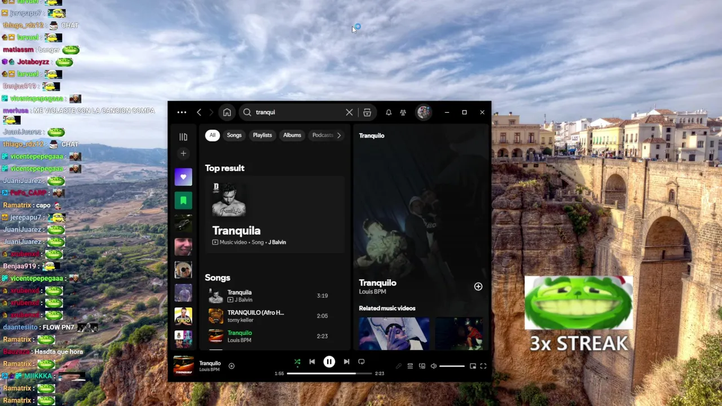This screenshot has height=406, width=722.
Task: Open the J Balvin cover playlist in sidebar
Action: coord(183,315)
